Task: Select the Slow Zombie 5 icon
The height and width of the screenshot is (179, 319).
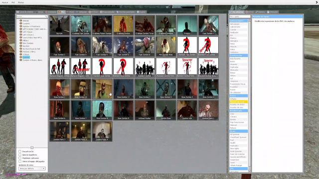Action: click(x=208, y=89)
